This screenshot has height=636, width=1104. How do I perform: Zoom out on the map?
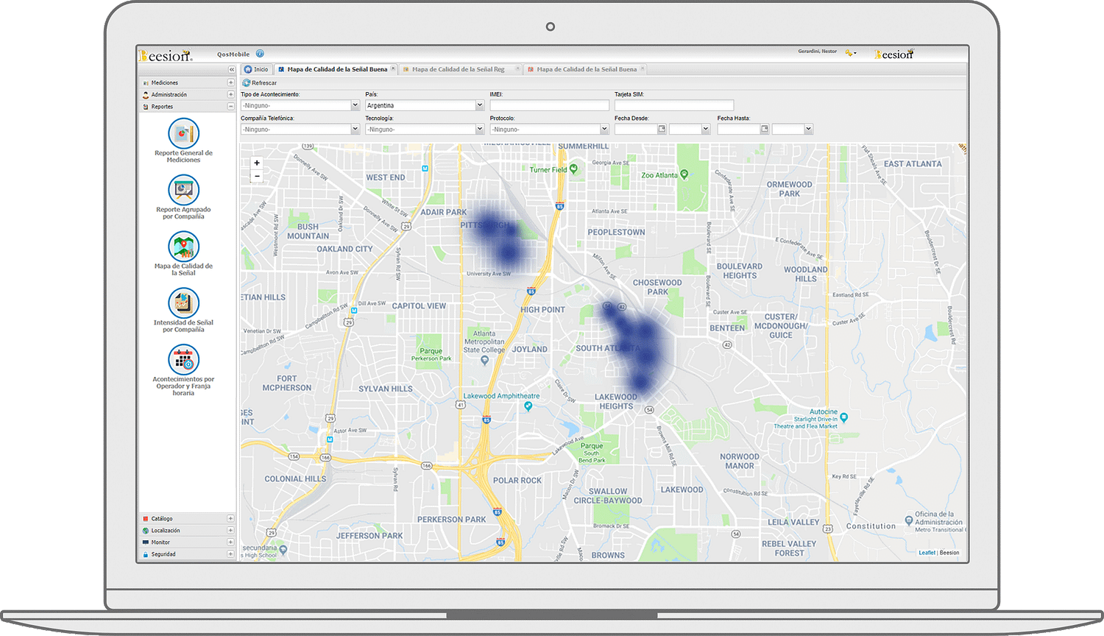257,176
